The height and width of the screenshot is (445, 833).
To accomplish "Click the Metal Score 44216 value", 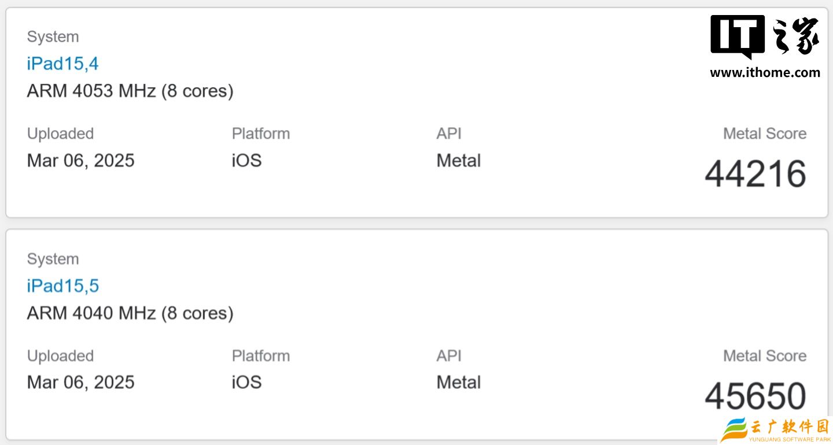I will [755, 174].
